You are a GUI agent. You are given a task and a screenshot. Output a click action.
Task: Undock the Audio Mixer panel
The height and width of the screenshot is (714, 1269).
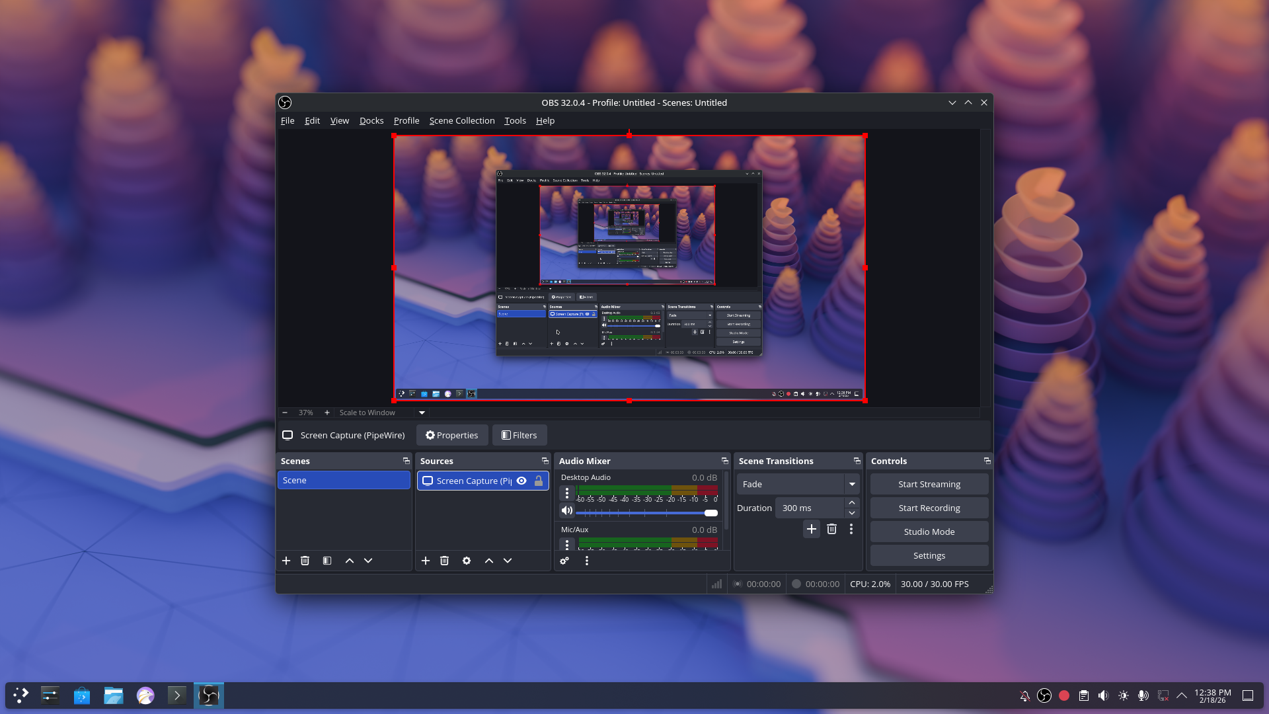tap(724, 461)
